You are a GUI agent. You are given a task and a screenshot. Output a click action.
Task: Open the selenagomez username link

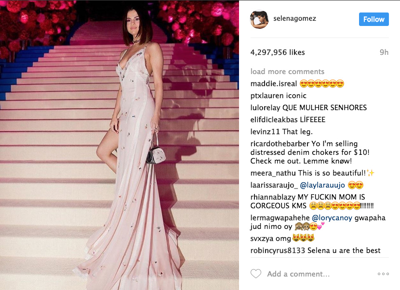point(294,19)
